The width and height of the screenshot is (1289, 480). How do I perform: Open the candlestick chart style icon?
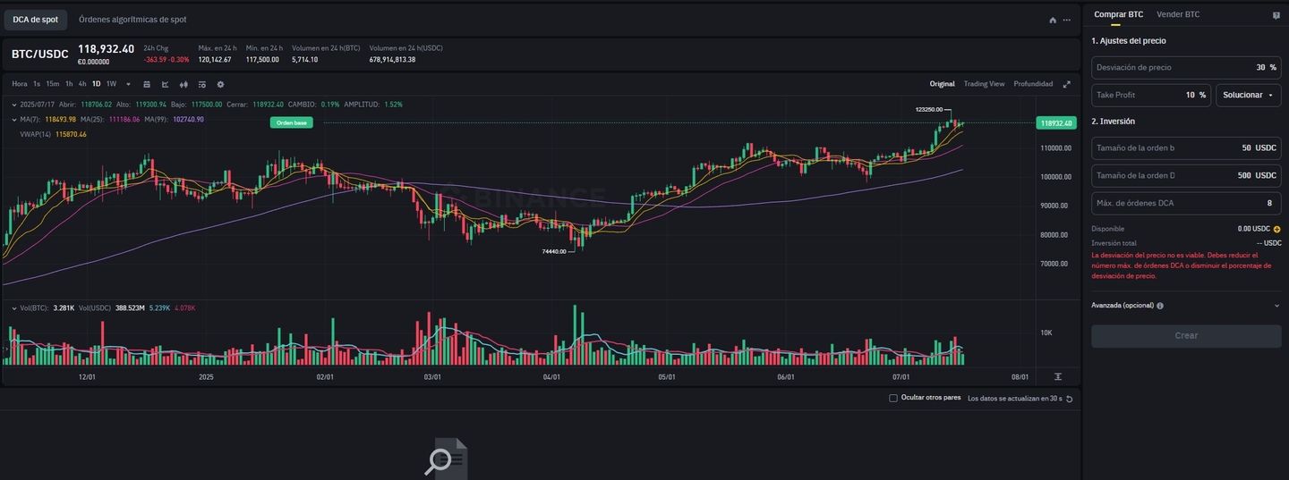tap(184, 84)
